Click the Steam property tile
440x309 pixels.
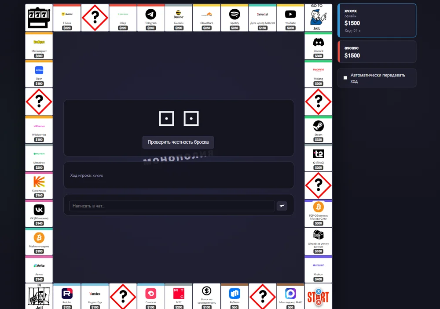(318, 129)
